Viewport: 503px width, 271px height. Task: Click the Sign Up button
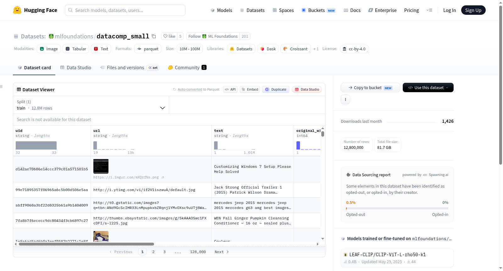pos(473,10)
